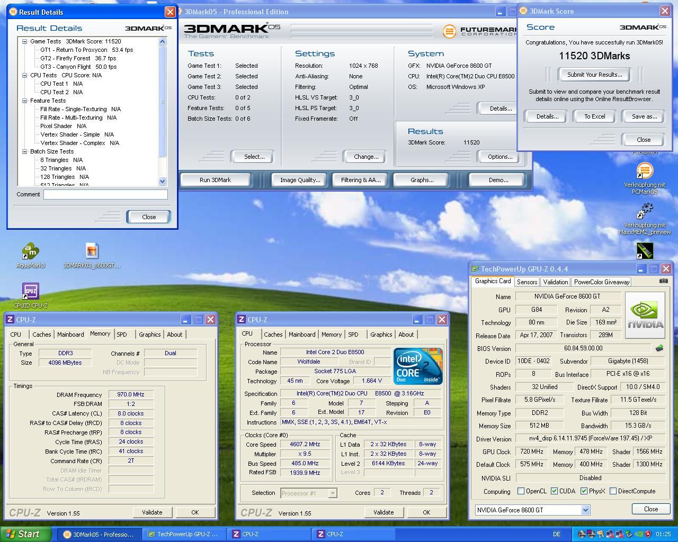Switch to Mainboard tab in CPU-Z processor window
Viewport: 678px width, 542px height.
point(302,335)
